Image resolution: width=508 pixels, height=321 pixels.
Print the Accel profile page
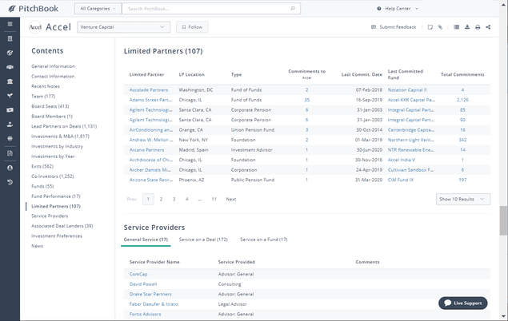pos(478,27)
